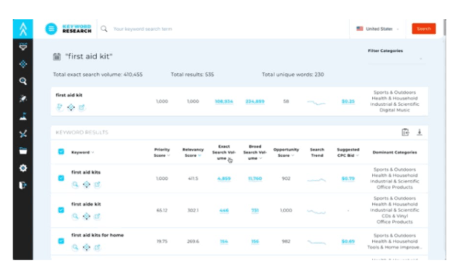Click the search magnifier in top bar

104,29
